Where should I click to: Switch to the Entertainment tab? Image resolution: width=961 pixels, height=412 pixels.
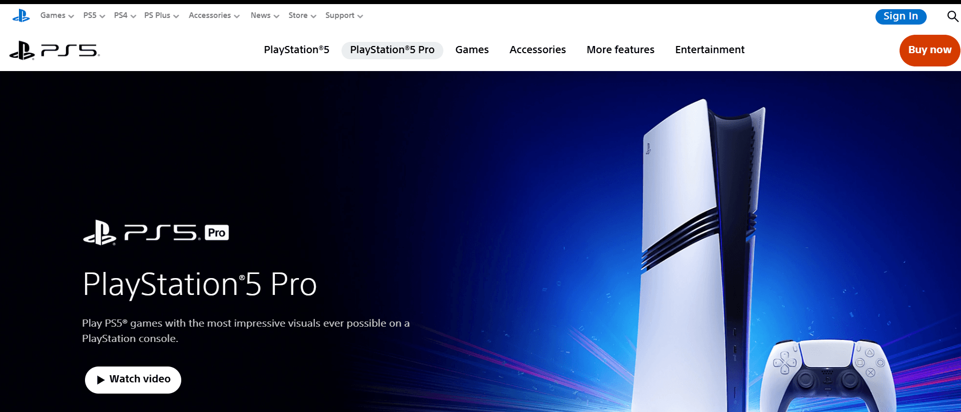coord(710,50)
